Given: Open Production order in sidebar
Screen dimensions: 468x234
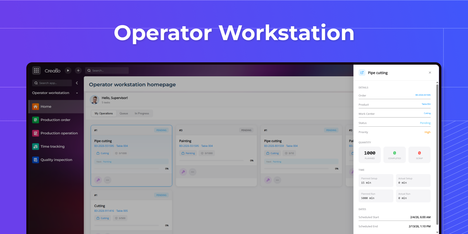Looking at the screenshot, I should click(55, 120).
